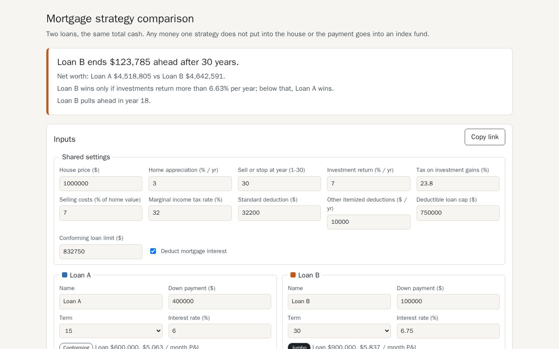559x349 pixels.
Task: Edit Conforming loan limit field
Action: (x=101, y=252)
